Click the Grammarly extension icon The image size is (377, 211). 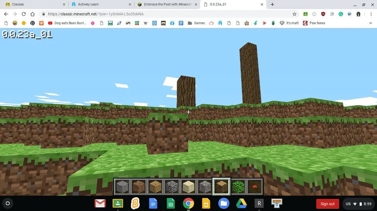pos(341,14)
